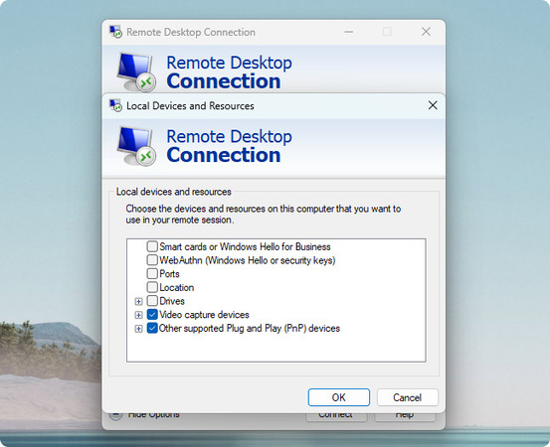
Task: Minimize the Remote Desktop Connection window
Action: (x=349, y=32)
